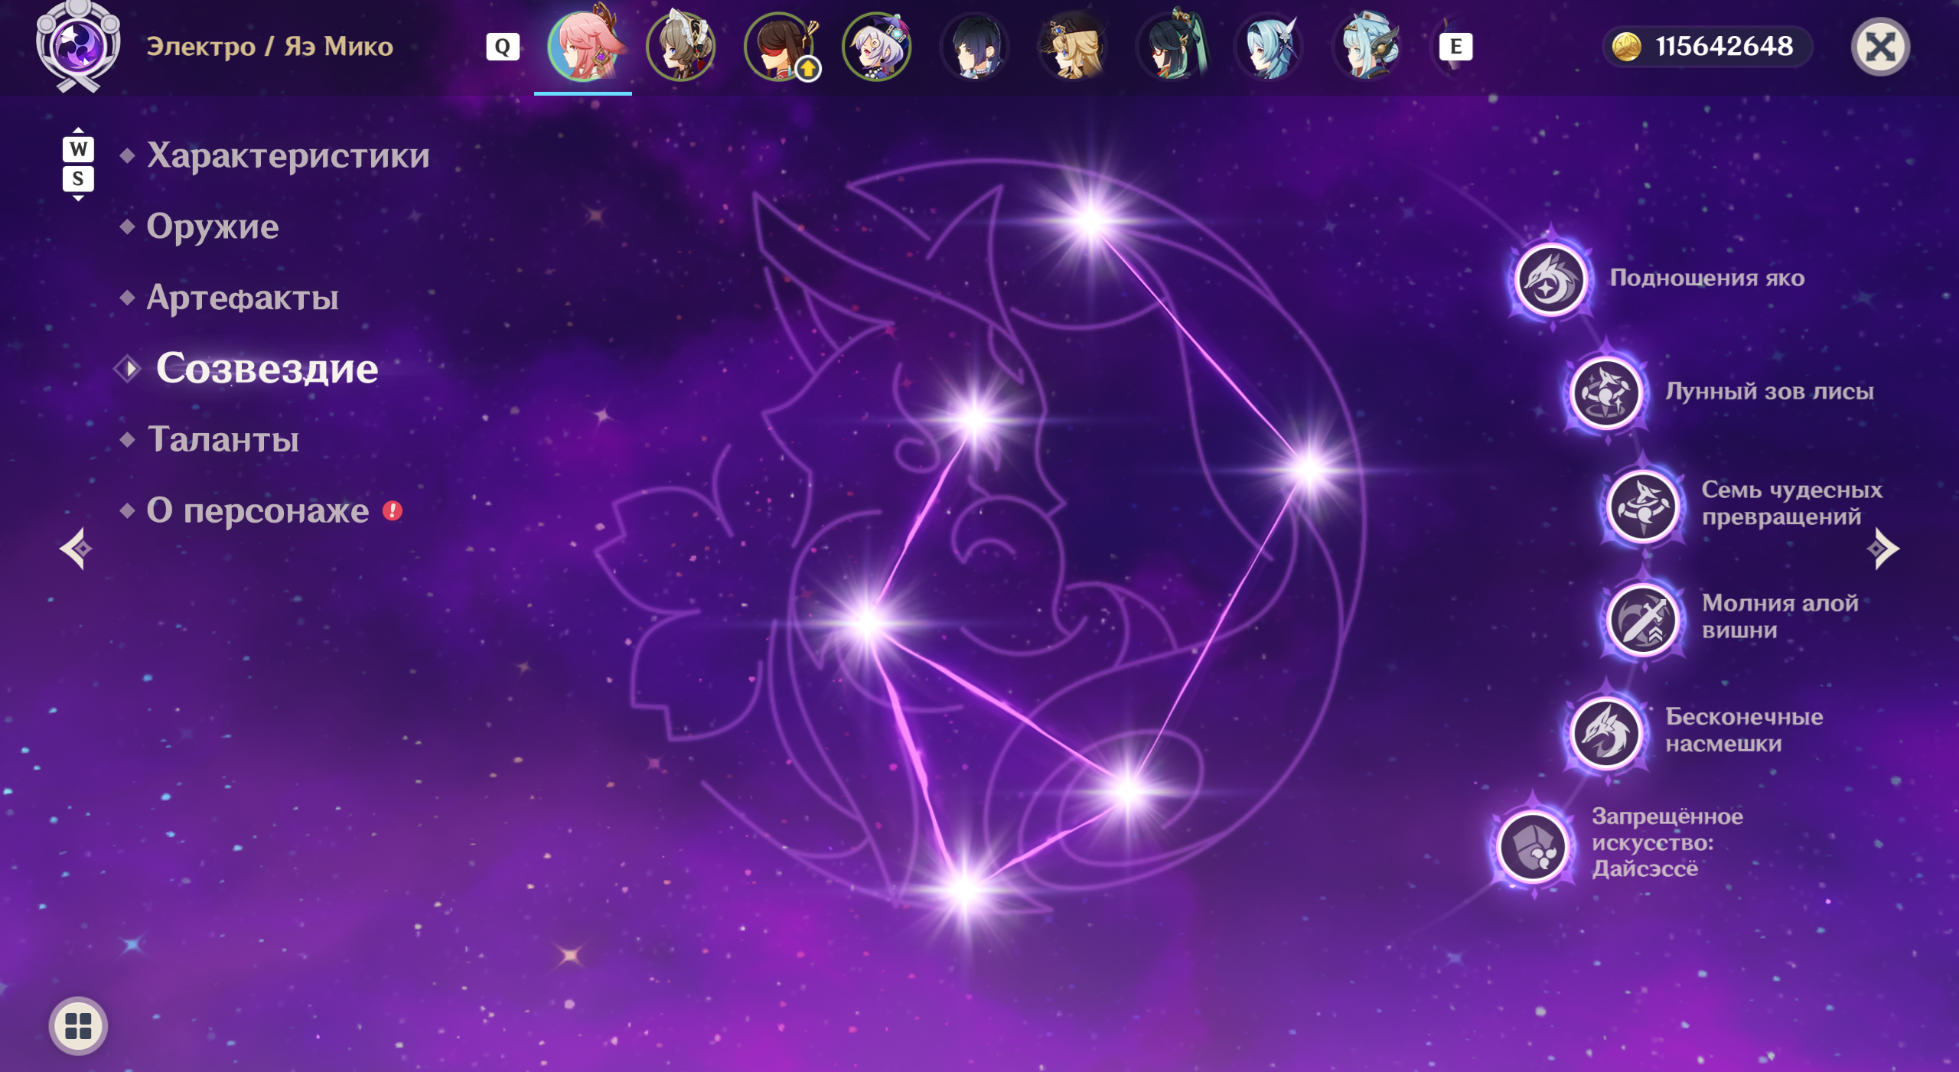Switch to Eula's portrait

1269,46
